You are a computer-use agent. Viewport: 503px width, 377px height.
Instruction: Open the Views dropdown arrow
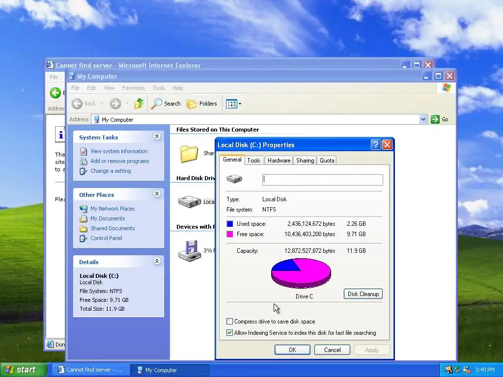(x=240, y=104)
